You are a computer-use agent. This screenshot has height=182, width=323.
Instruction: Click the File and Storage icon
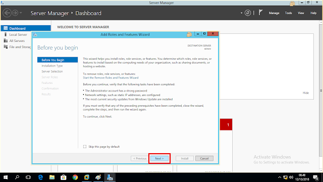[x=6, y=47]
